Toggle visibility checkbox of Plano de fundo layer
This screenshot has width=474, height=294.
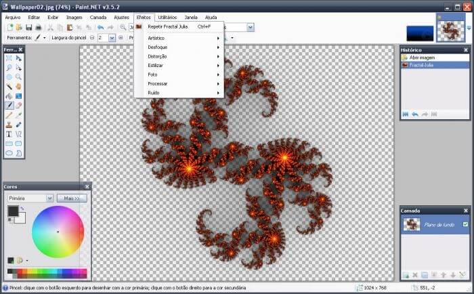(465, 224)
